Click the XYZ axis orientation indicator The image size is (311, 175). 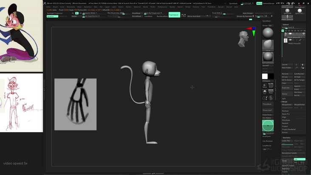[x=252, y=31]
